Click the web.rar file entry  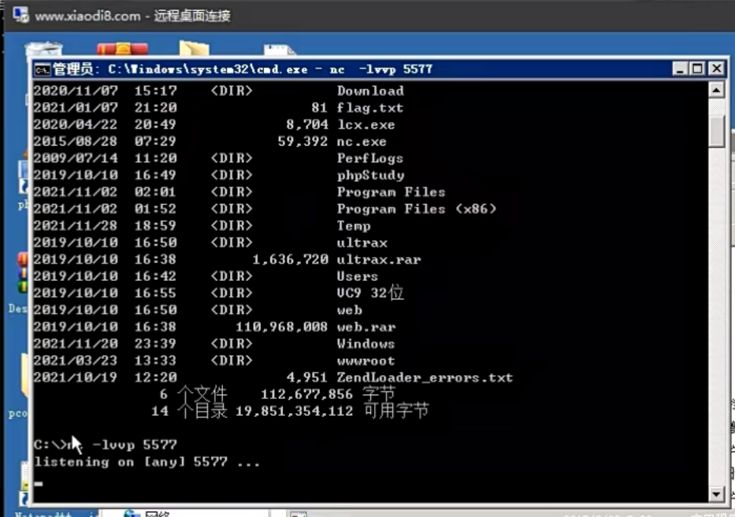366,327
